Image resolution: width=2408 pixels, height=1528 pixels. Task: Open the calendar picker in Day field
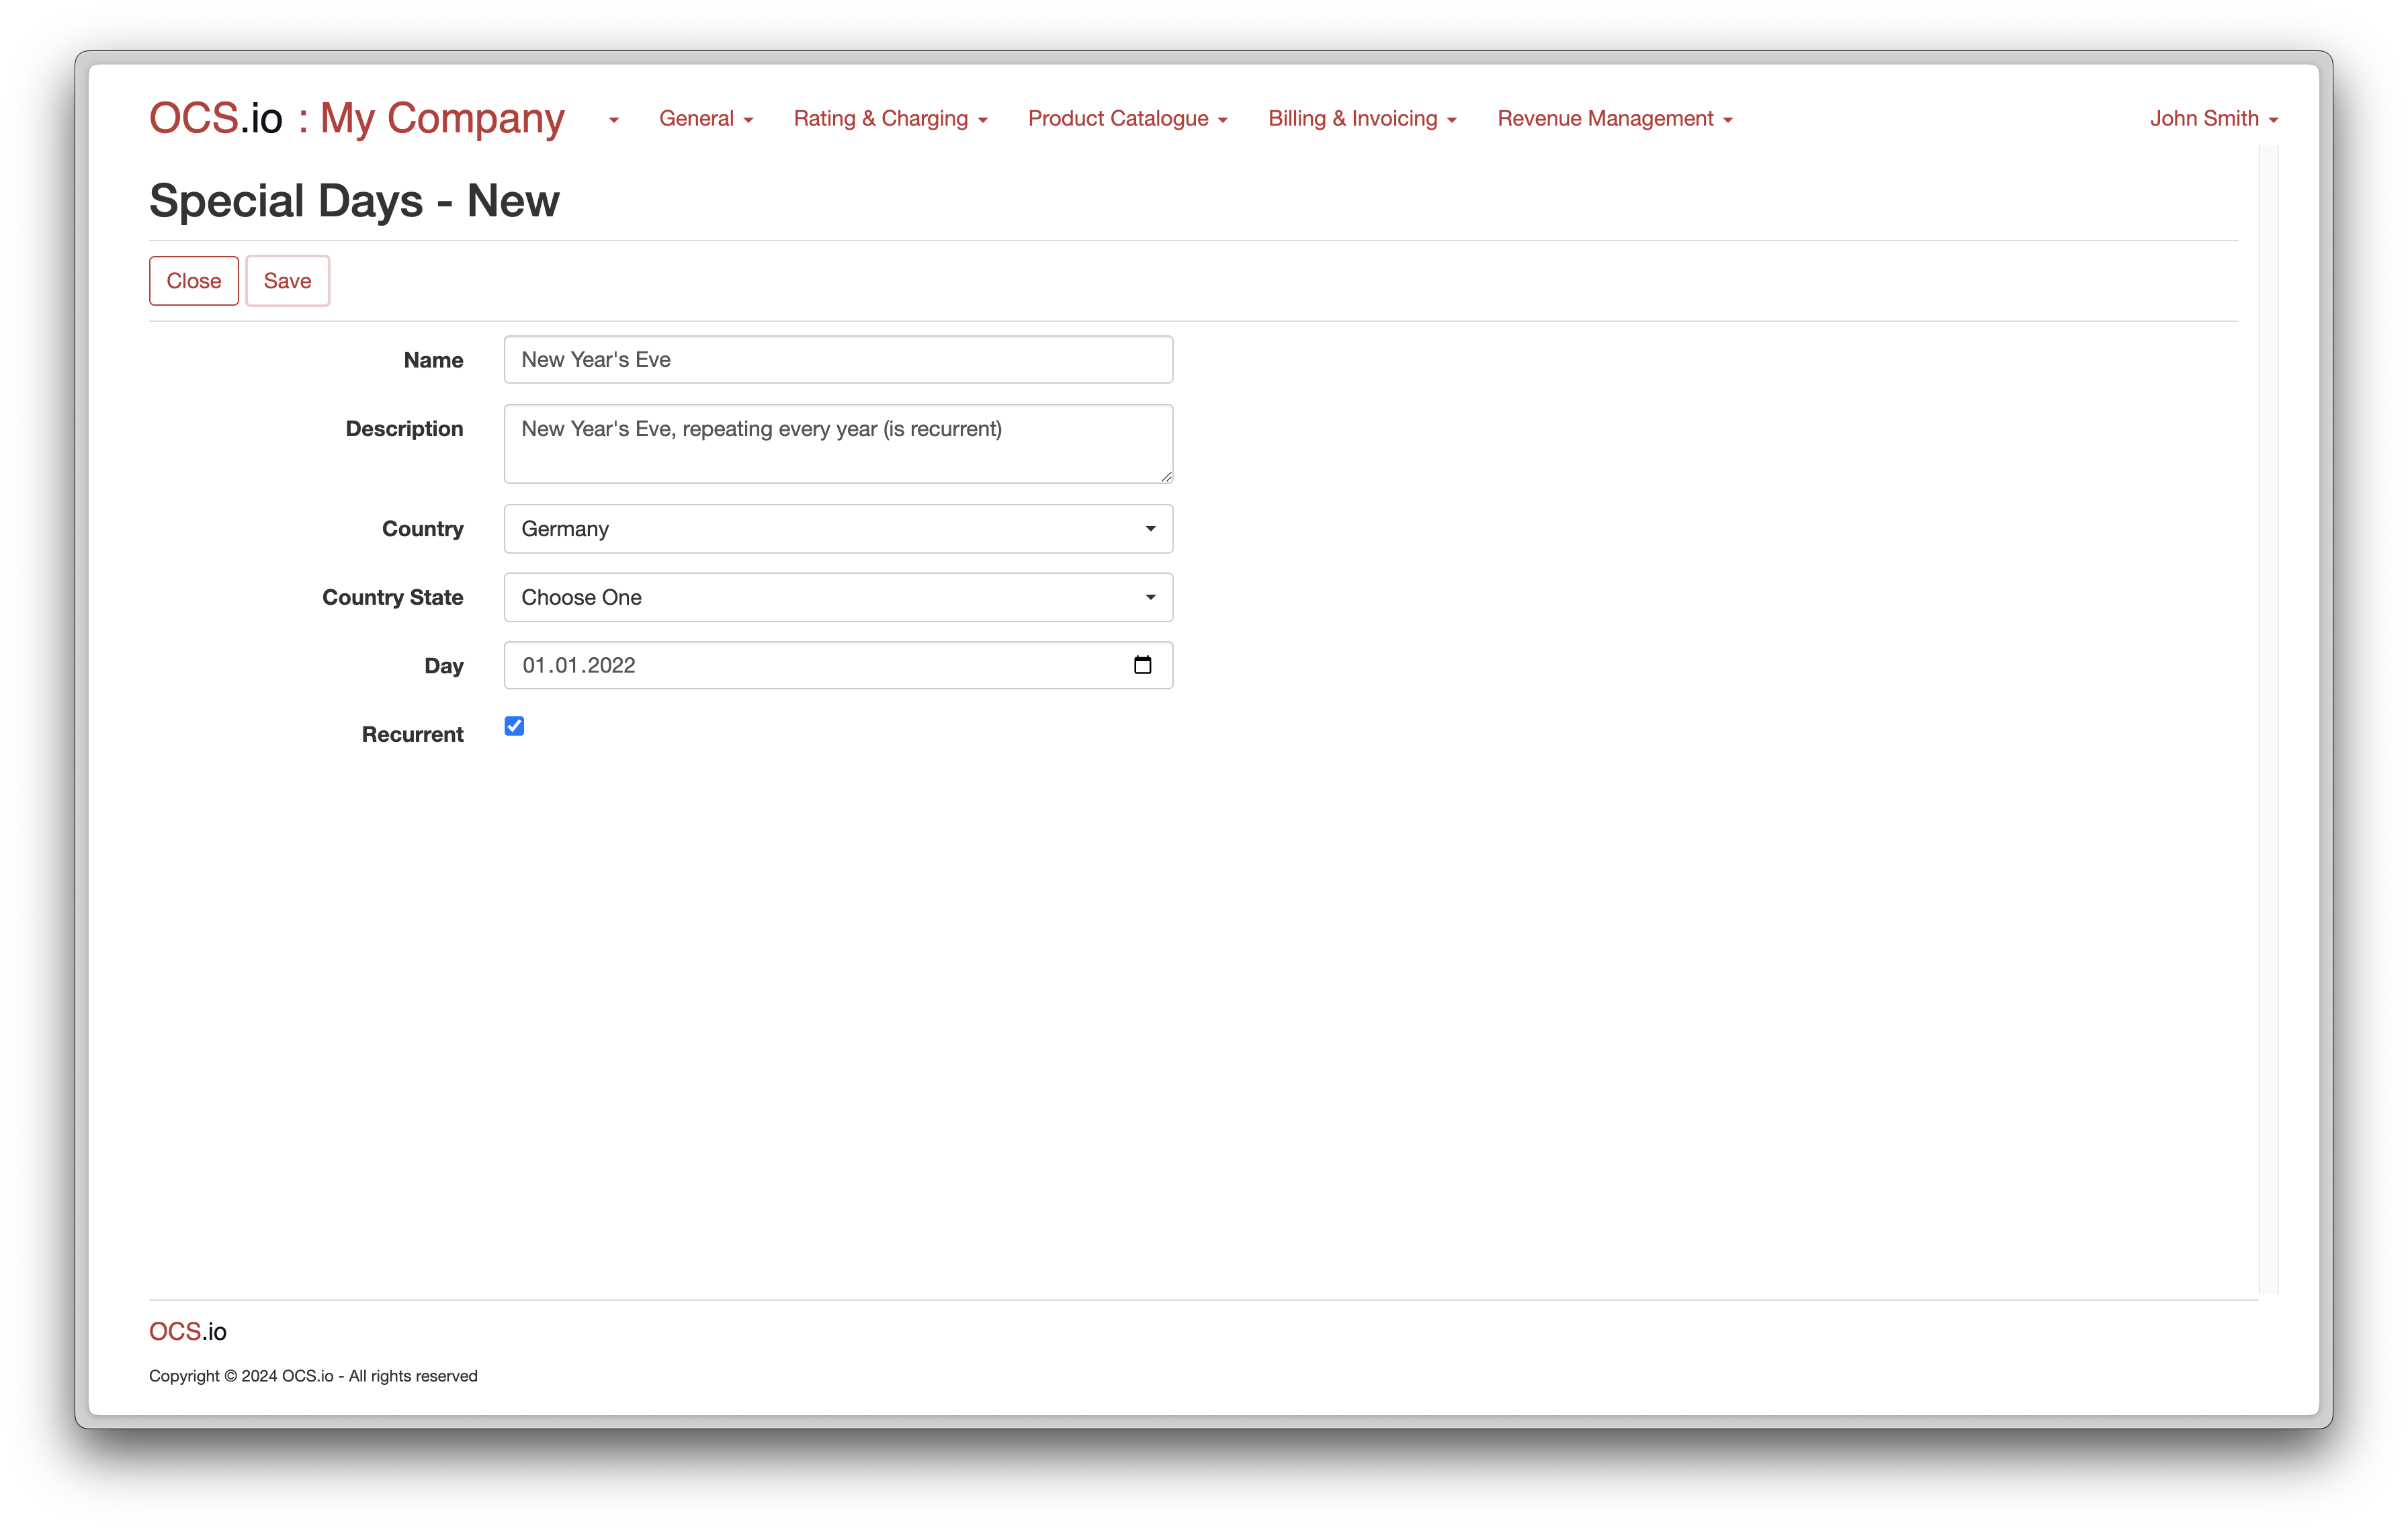(1142, 665)
